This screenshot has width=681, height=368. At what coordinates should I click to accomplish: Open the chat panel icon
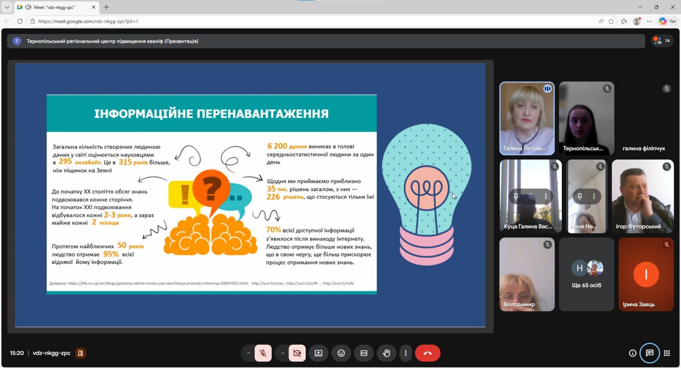[x=650, y=353]
